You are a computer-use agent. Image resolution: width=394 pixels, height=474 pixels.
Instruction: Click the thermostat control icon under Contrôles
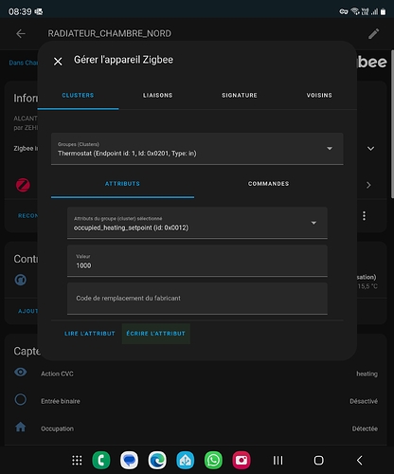click(x=21, y=280)
